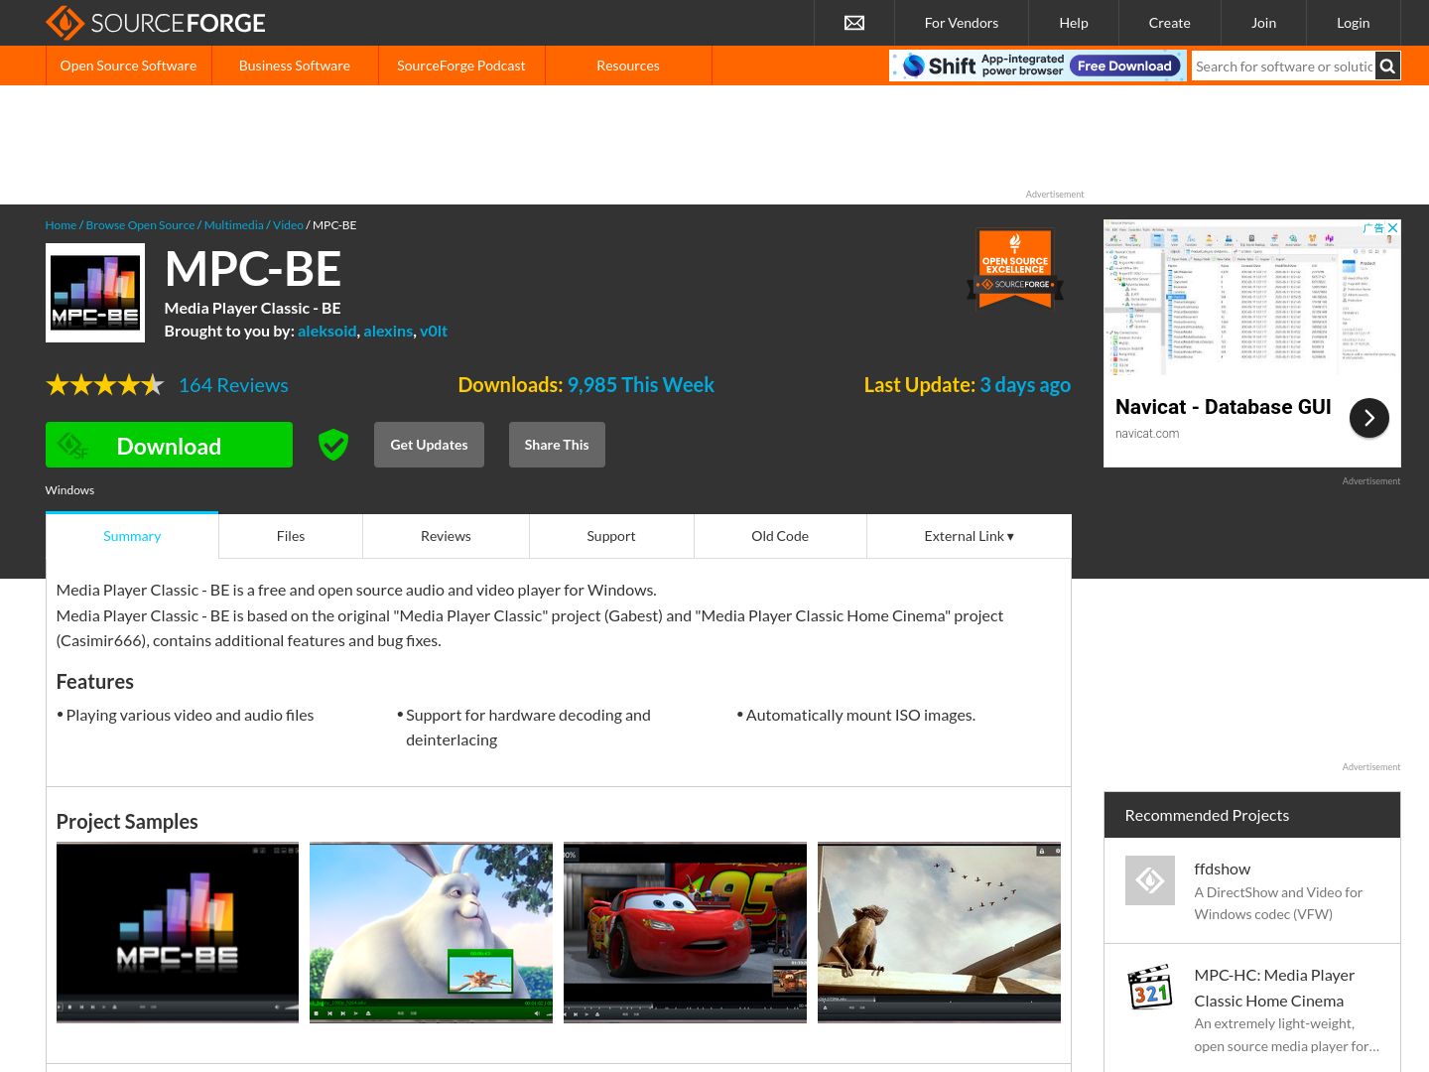Click the MPC-BE project logo
This screenshot has height=1072, width=1429.
point(95,293)
